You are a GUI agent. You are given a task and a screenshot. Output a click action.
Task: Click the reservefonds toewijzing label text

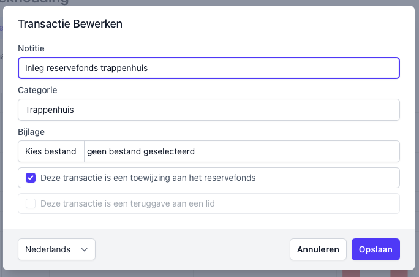click(148, 178)
